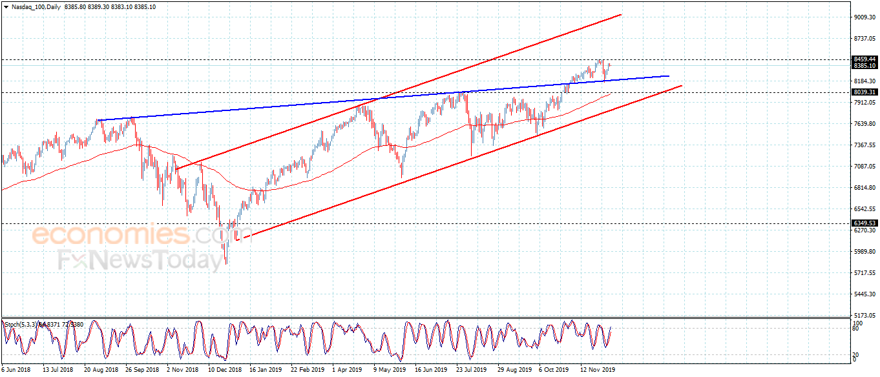Click the 8385.10 current price tag
The width and height of the screenshot is (880, 377).
coord(864,66)
